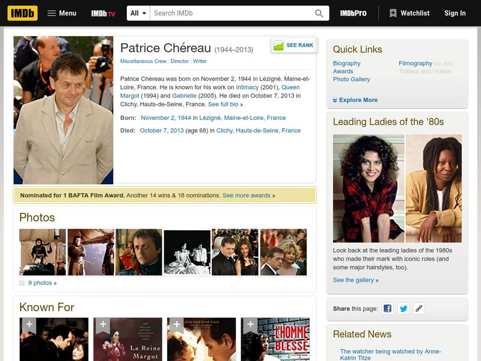Viewport: 481px width, 361px height.
Task: Click the SEE RANK chart icon
Action: 280,44
